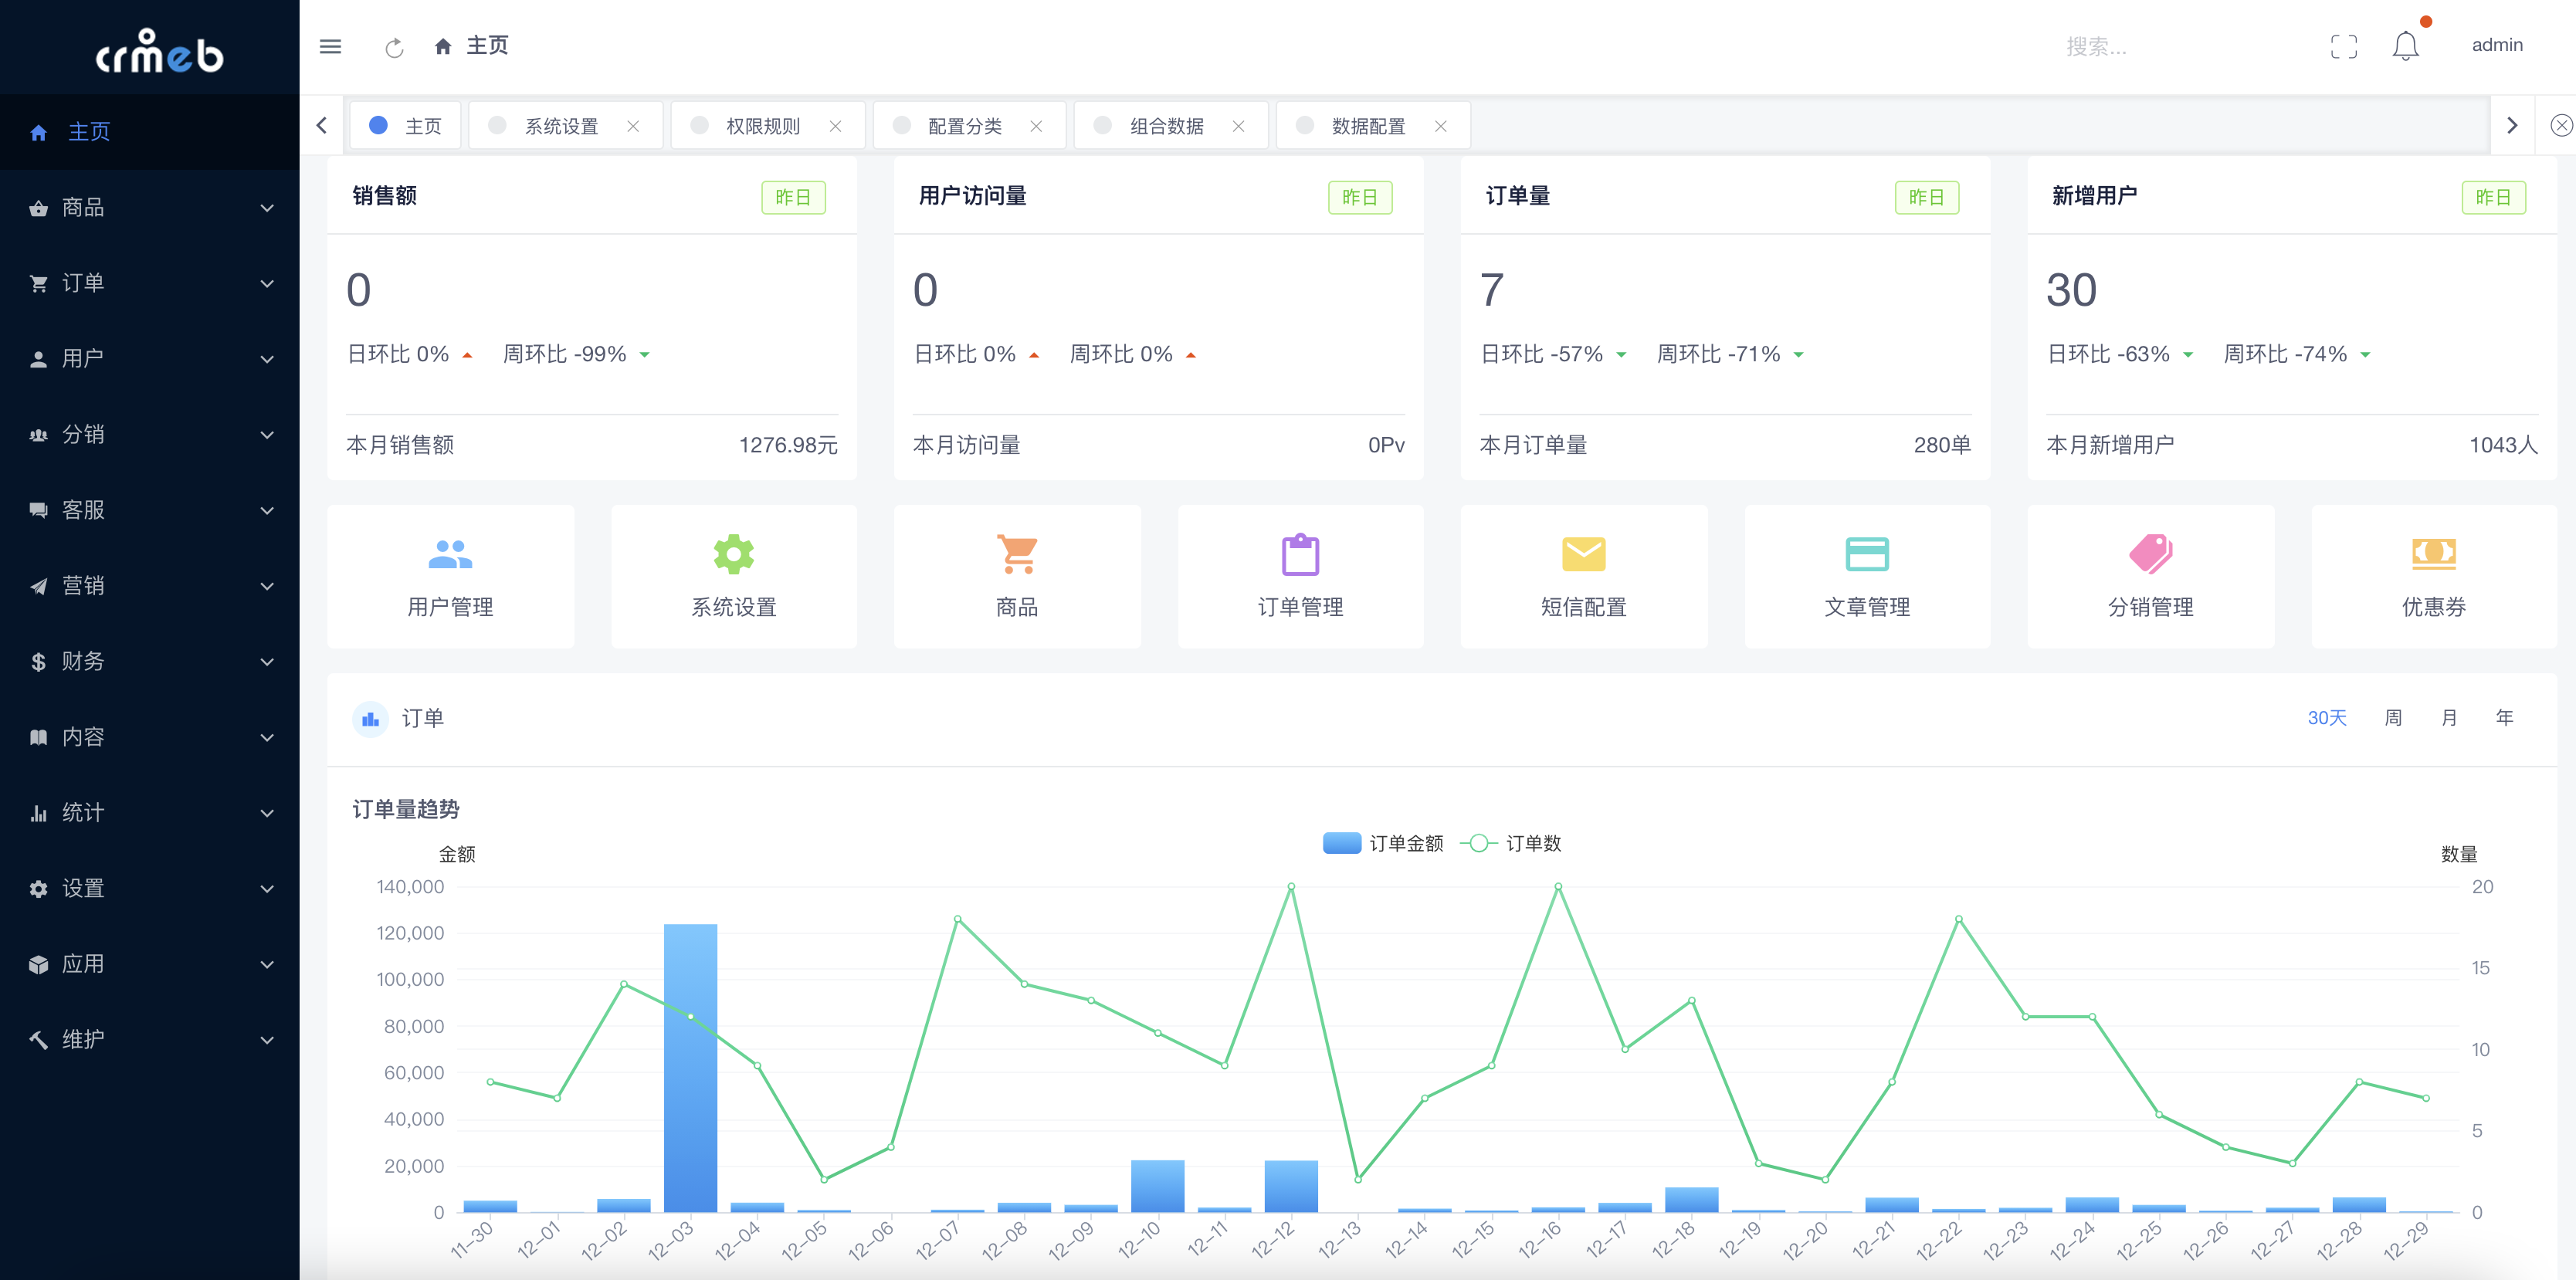Open the 系统设置 gear shortcut
Image resolution: width=2576 pixels, height=1280 pixels.
click(733, 554)
